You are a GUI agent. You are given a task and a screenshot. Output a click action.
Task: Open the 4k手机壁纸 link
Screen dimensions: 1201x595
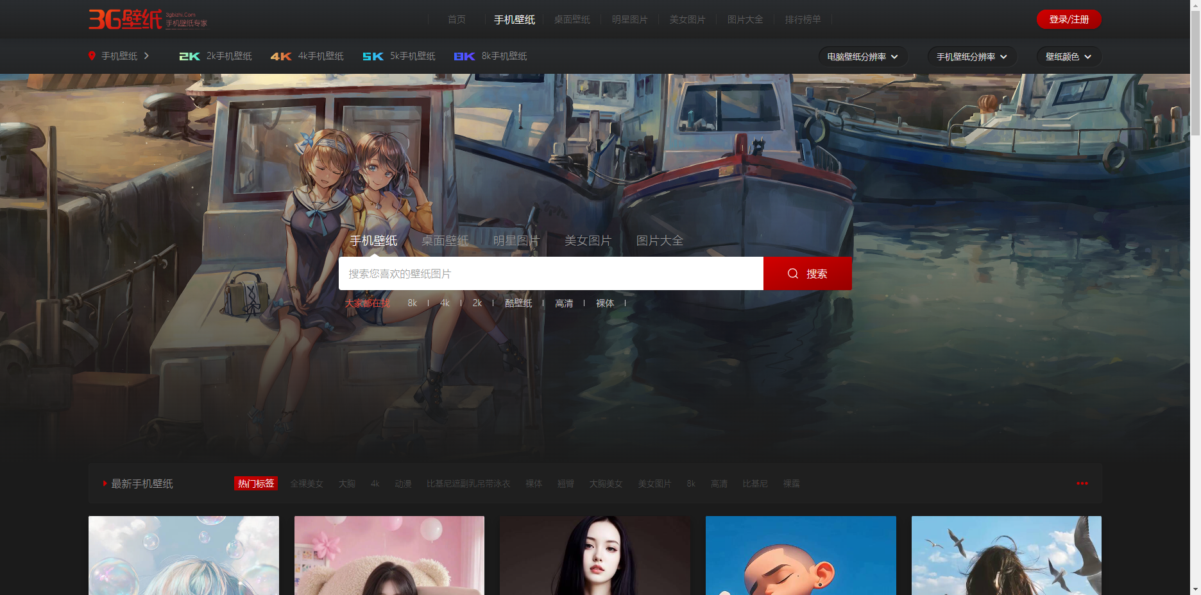[321, 56]
